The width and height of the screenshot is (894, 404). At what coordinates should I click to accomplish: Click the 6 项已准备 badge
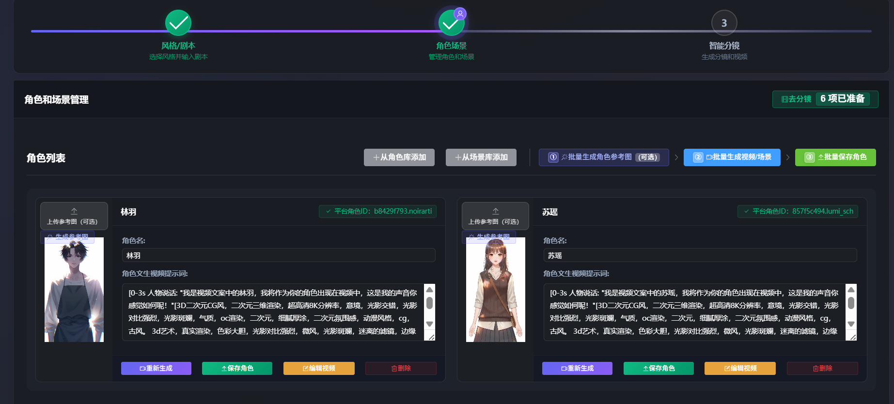pos(843,99)
